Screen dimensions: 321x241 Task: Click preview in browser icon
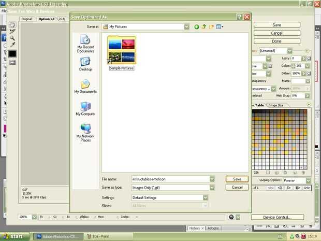(231, 217)
